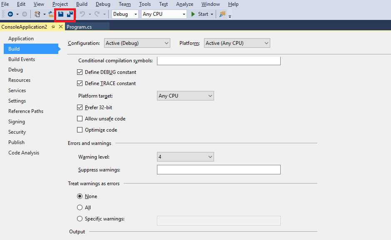Go to the Services properties page

click(17, 91)
